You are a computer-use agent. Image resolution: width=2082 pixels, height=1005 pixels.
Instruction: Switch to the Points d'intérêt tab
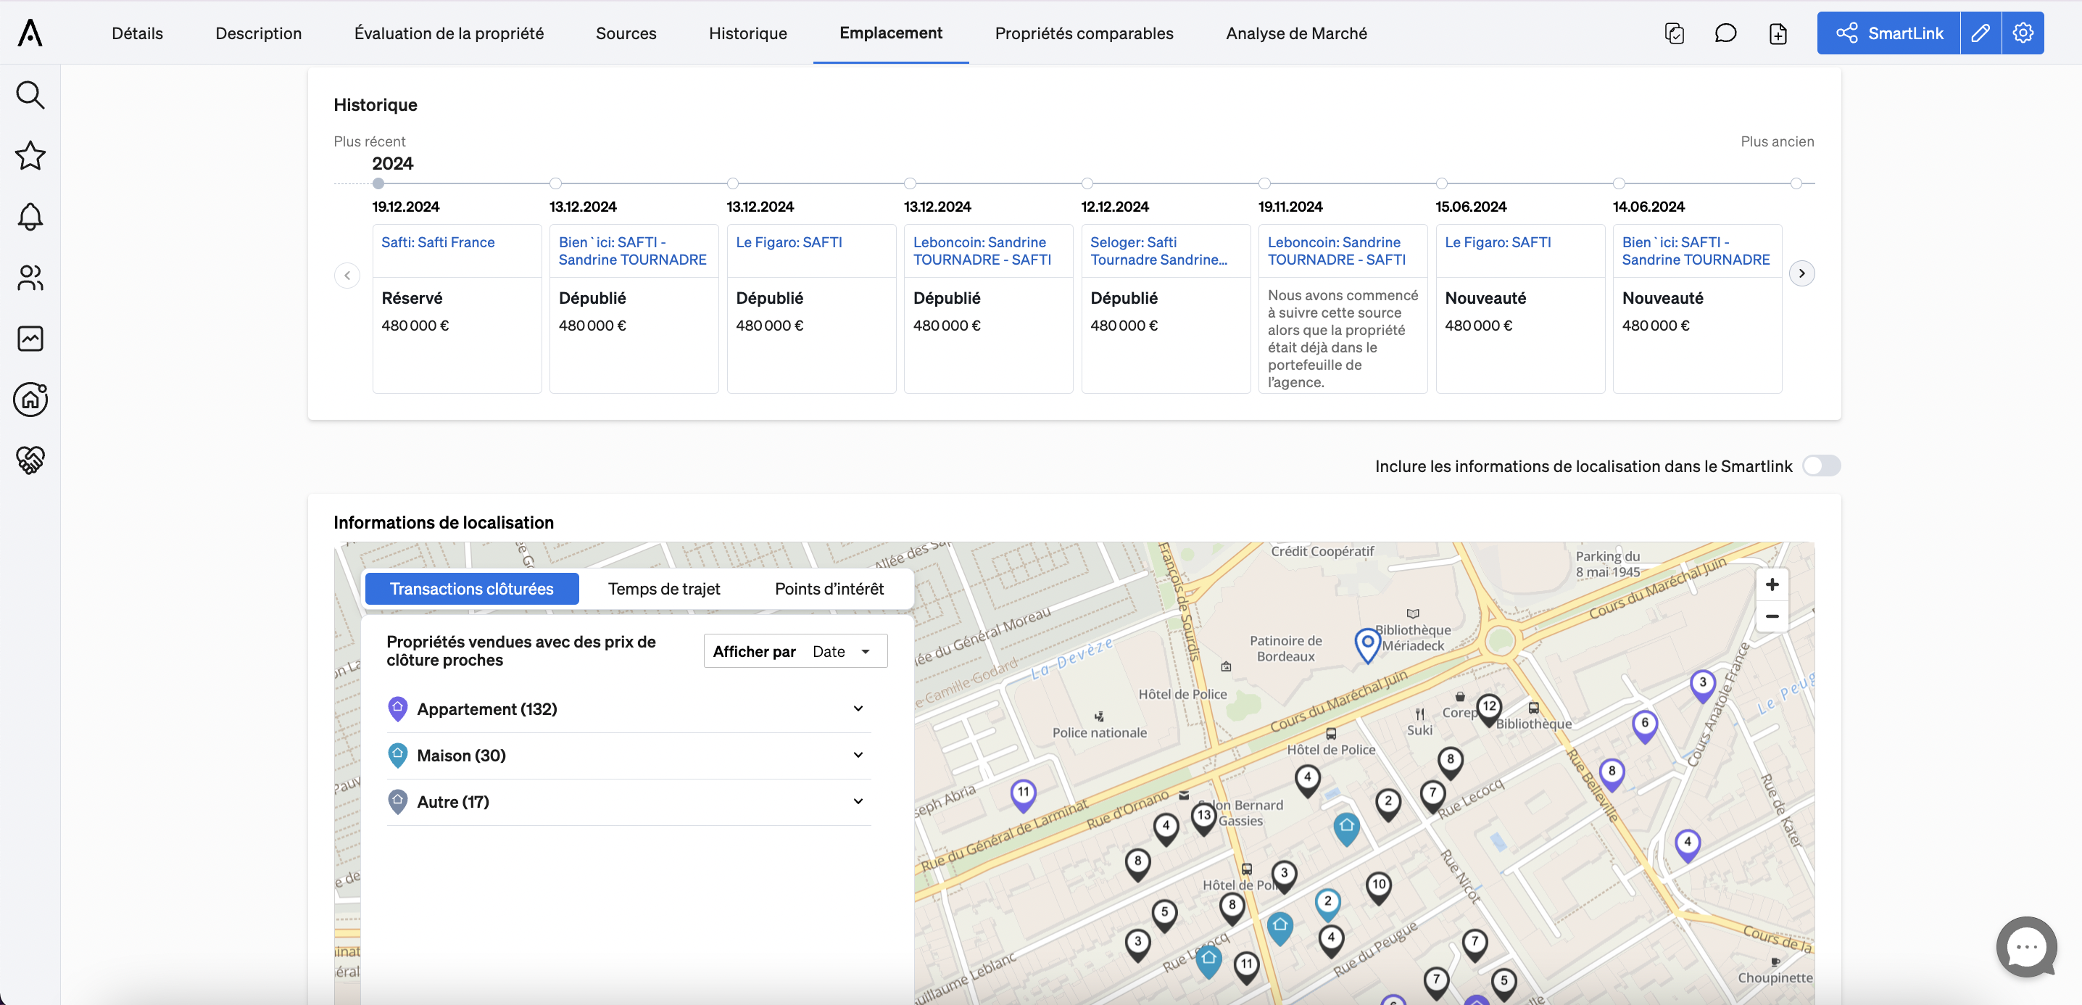[x=829, y=588]
